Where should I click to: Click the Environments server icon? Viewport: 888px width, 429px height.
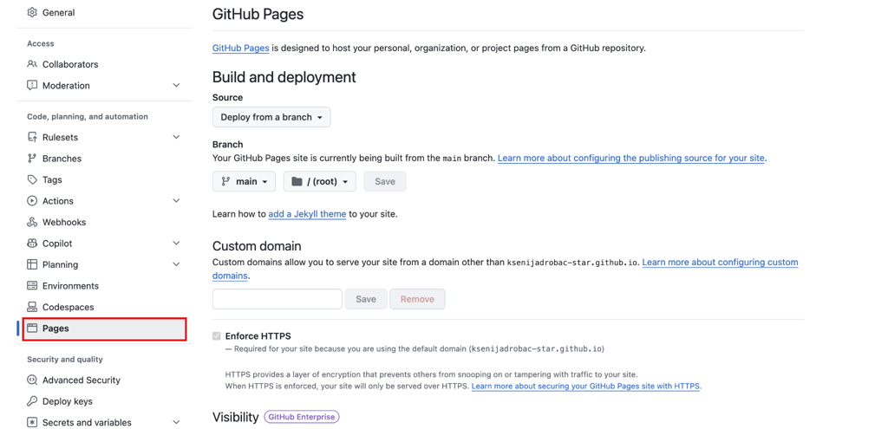(x=32, y=286)
